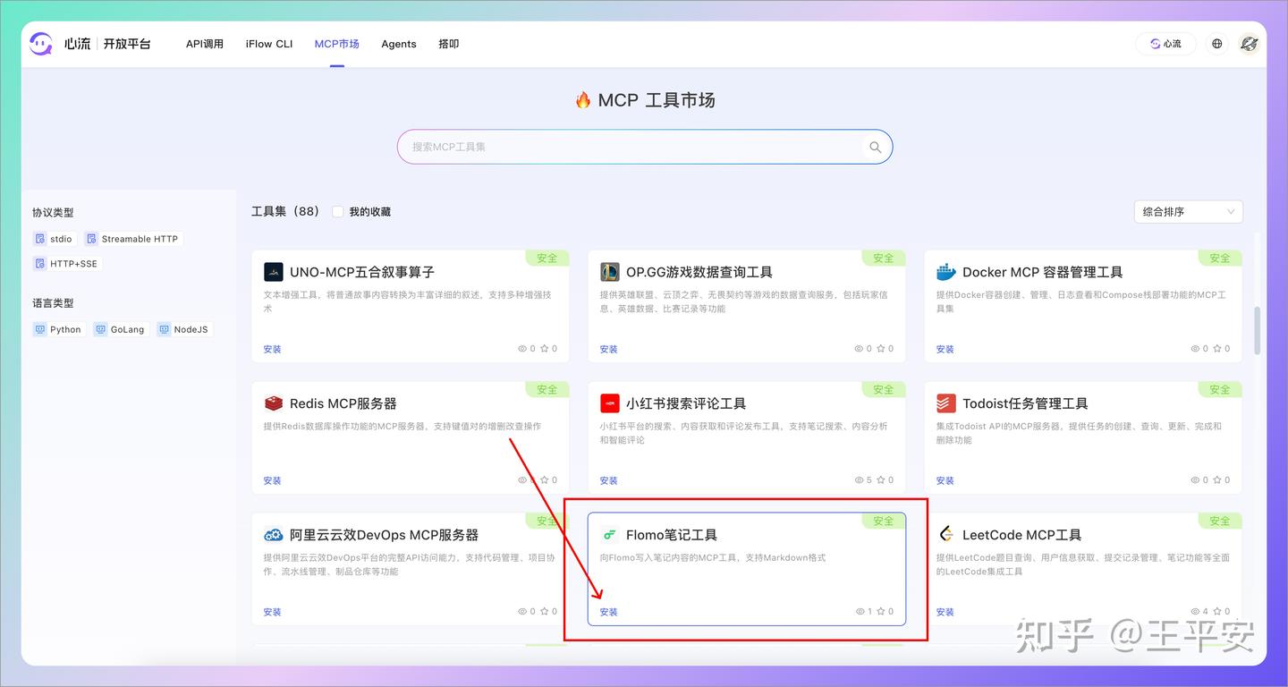Screen dimensions: 1288x687
Task: Select the 小红书搜索评论工具 red icon
Action: [x=610, y=403]
